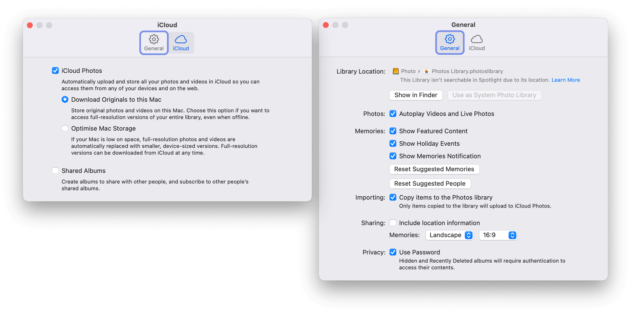Uncheck Copy items to the Photos library

coord(393,197)
